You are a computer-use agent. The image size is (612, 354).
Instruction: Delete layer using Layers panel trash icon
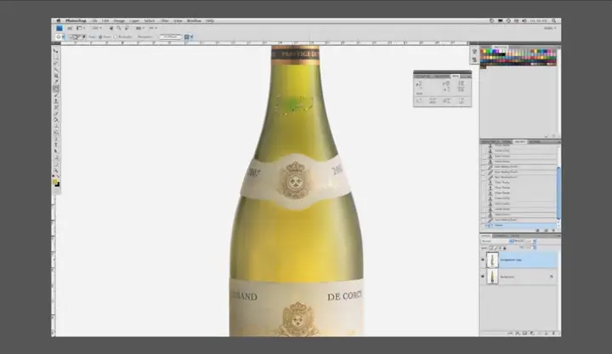(x=553, y=334)
